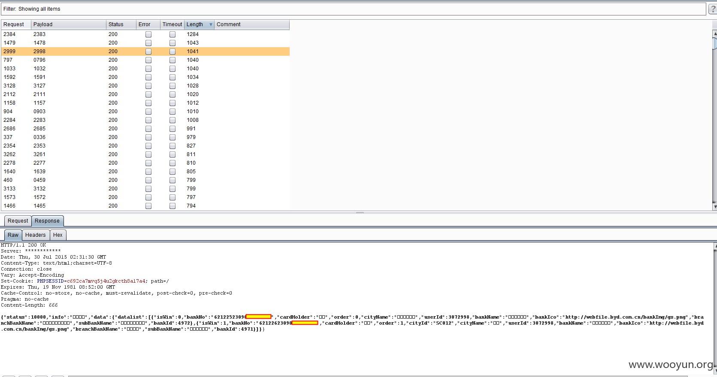Select request row 1479

(x=145, y=43)
